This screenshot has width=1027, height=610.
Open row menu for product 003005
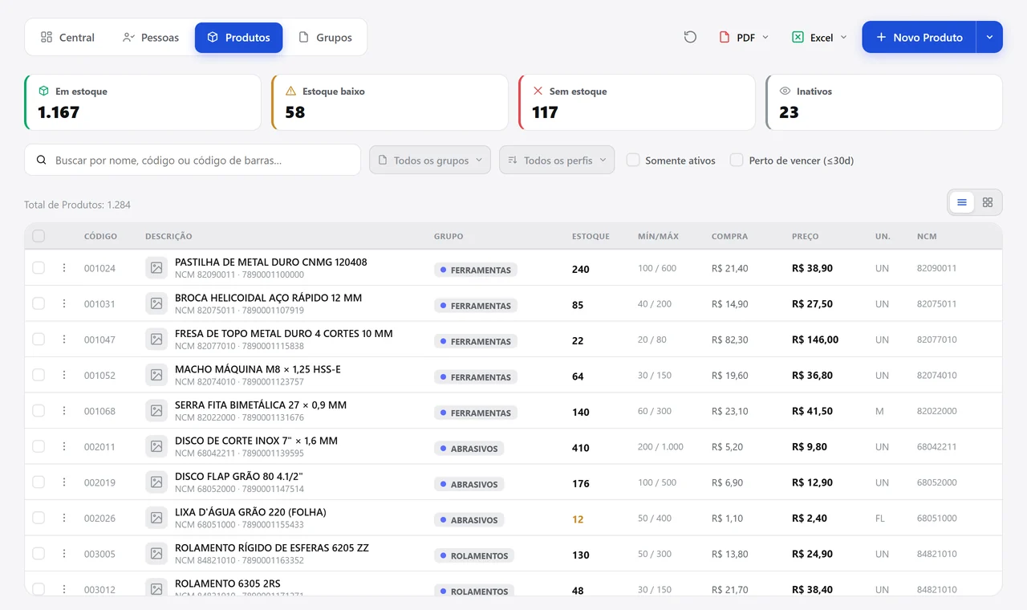coord(64,554)
